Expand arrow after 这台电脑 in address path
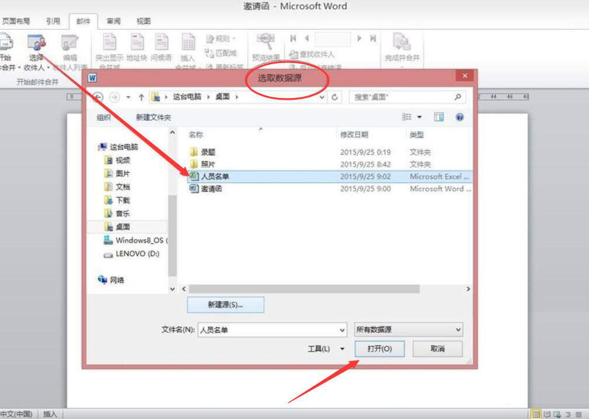The height and width of the screenshot is (419, 589). 208,97
